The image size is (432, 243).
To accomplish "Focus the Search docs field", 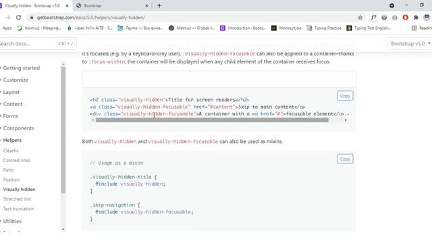I will 37,43.
